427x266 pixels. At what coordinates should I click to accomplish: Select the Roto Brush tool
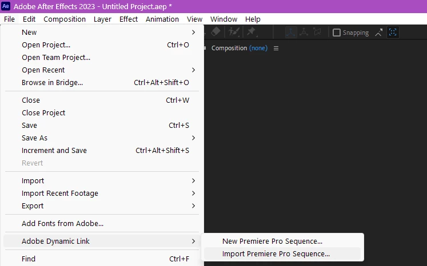pos(234,32)
